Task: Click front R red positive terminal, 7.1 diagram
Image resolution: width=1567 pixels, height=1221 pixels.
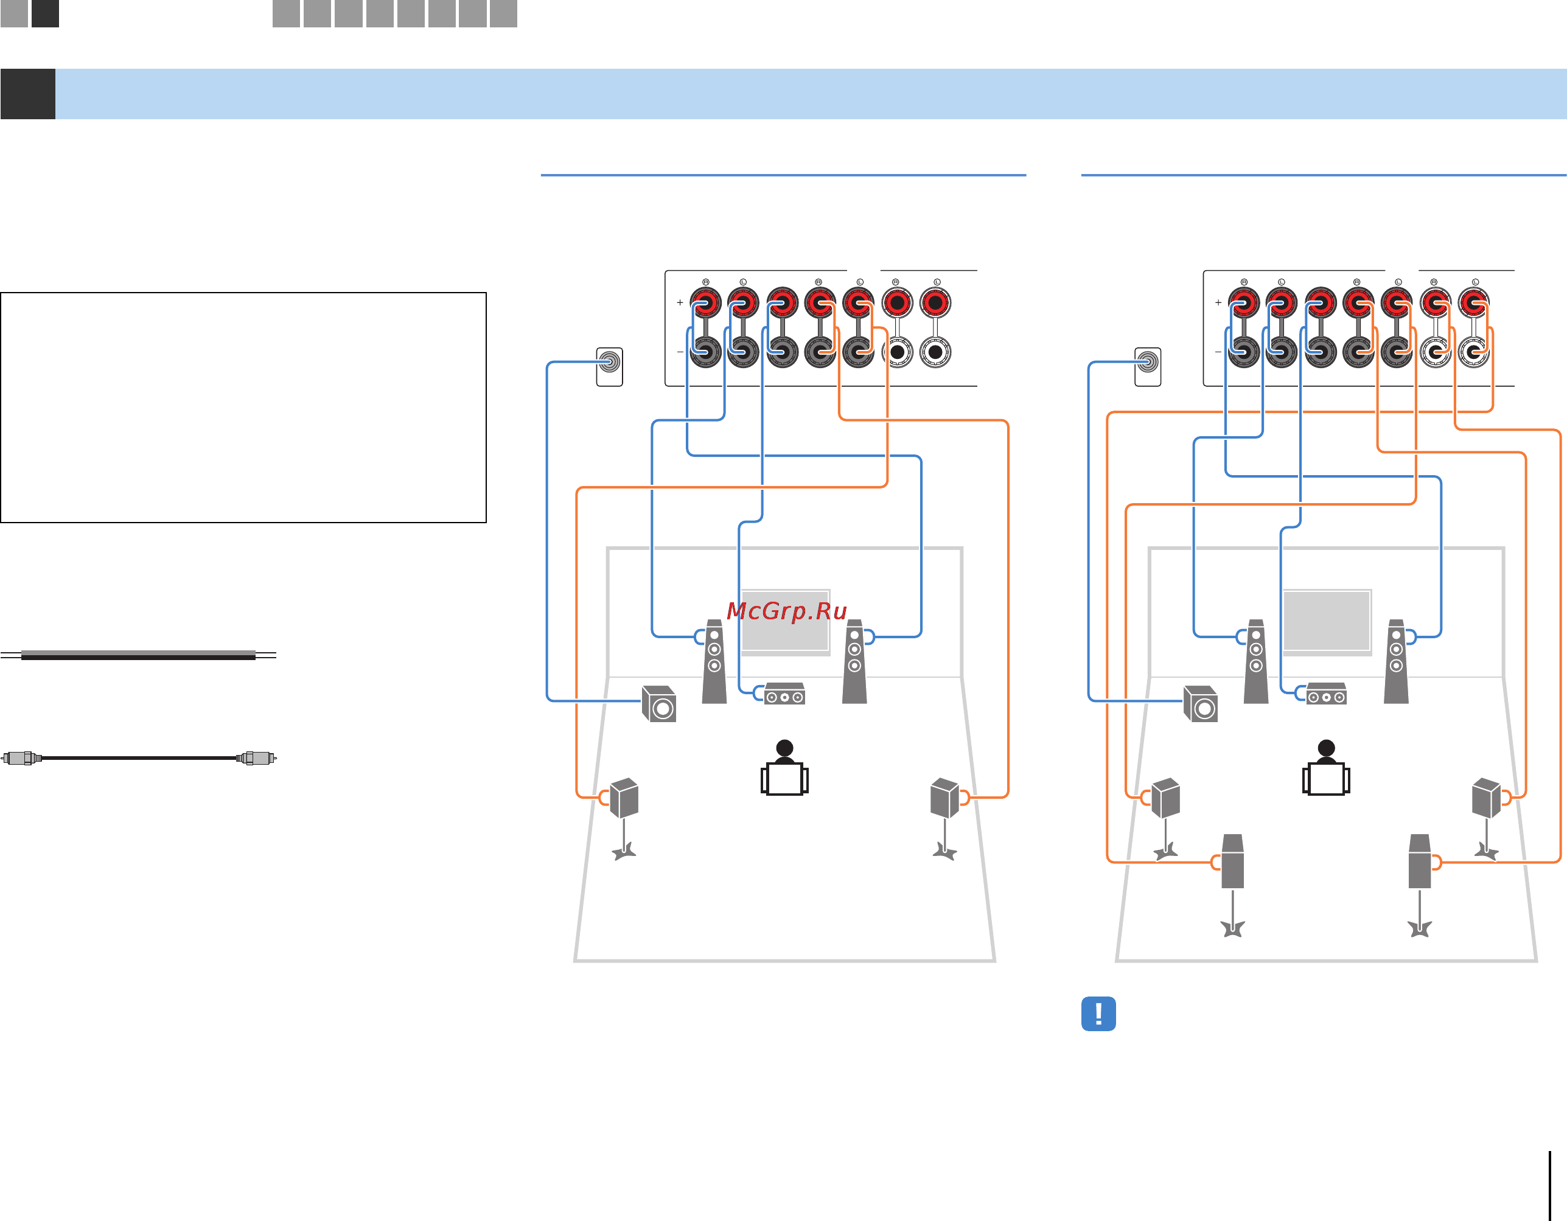Action: pos(1243,303)
